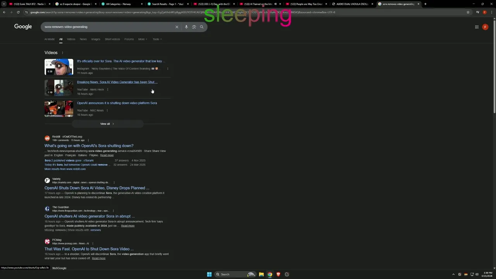Open the tab search dropdown arrow
Image resolution: width=496 pixels, height=279 pixels.
[4, 4]
